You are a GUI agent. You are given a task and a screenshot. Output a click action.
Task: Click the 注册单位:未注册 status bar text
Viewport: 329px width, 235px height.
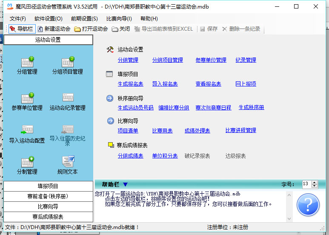(x=227, y=227)
